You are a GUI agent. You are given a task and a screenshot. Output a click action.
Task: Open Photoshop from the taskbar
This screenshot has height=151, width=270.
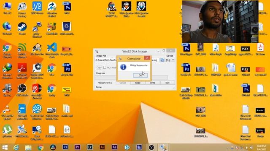click(65, 147)
